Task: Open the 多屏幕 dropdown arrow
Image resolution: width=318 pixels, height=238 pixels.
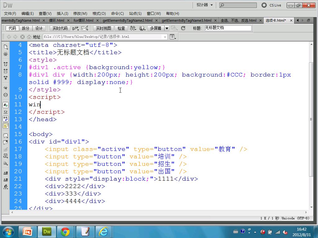Action: (167, 28)
